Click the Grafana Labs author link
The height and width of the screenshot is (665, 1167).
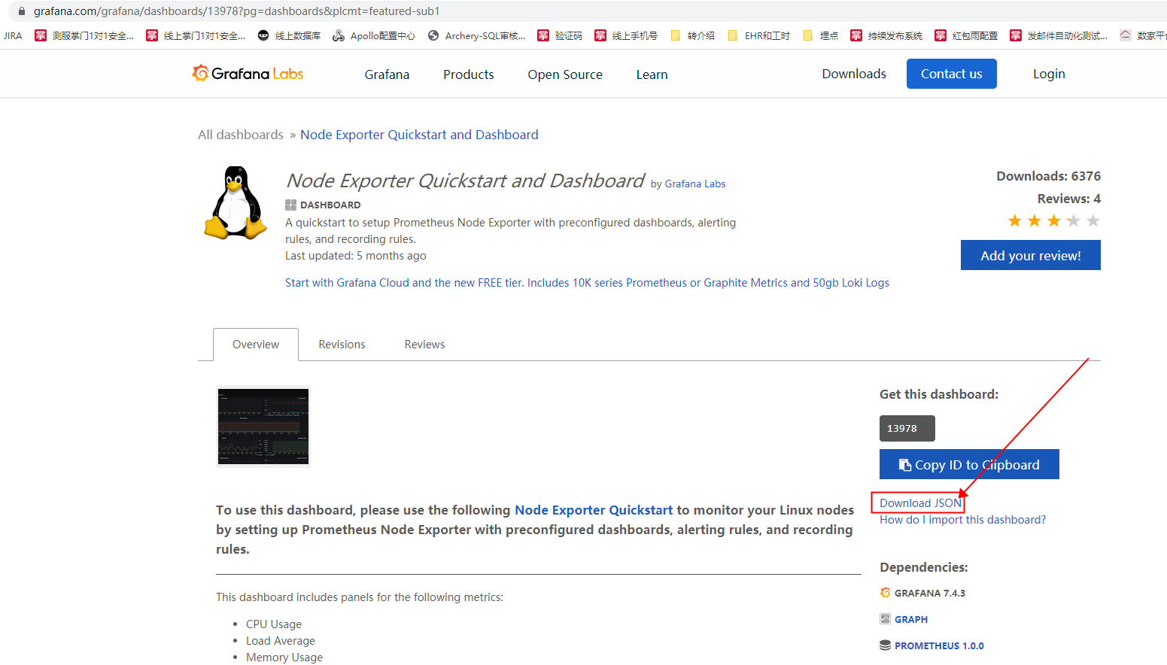(695, 184)
